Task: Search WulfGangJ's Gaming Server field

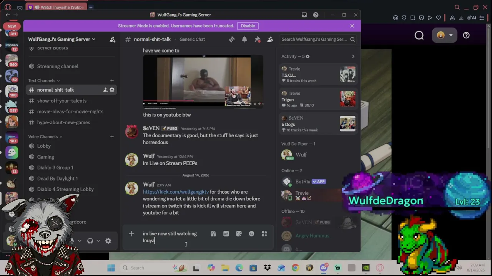Action: click(317, 39)
